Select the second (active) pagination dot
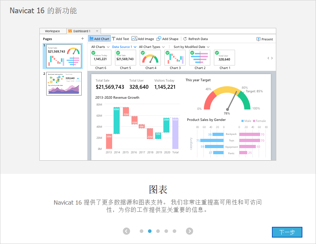This screenshot has width=316, height=244. pos(150,231)
